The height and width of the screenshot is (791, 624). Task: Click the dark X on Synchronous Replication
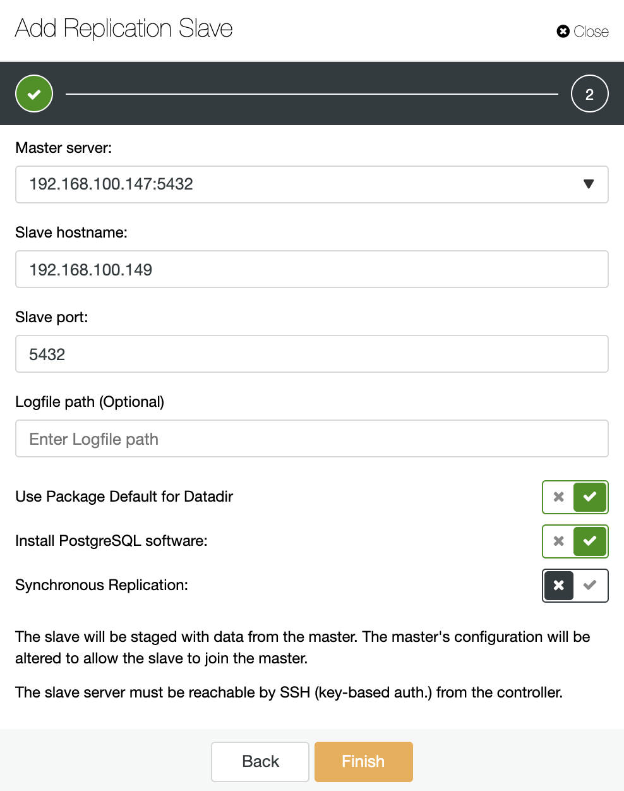tap(559, 586)
